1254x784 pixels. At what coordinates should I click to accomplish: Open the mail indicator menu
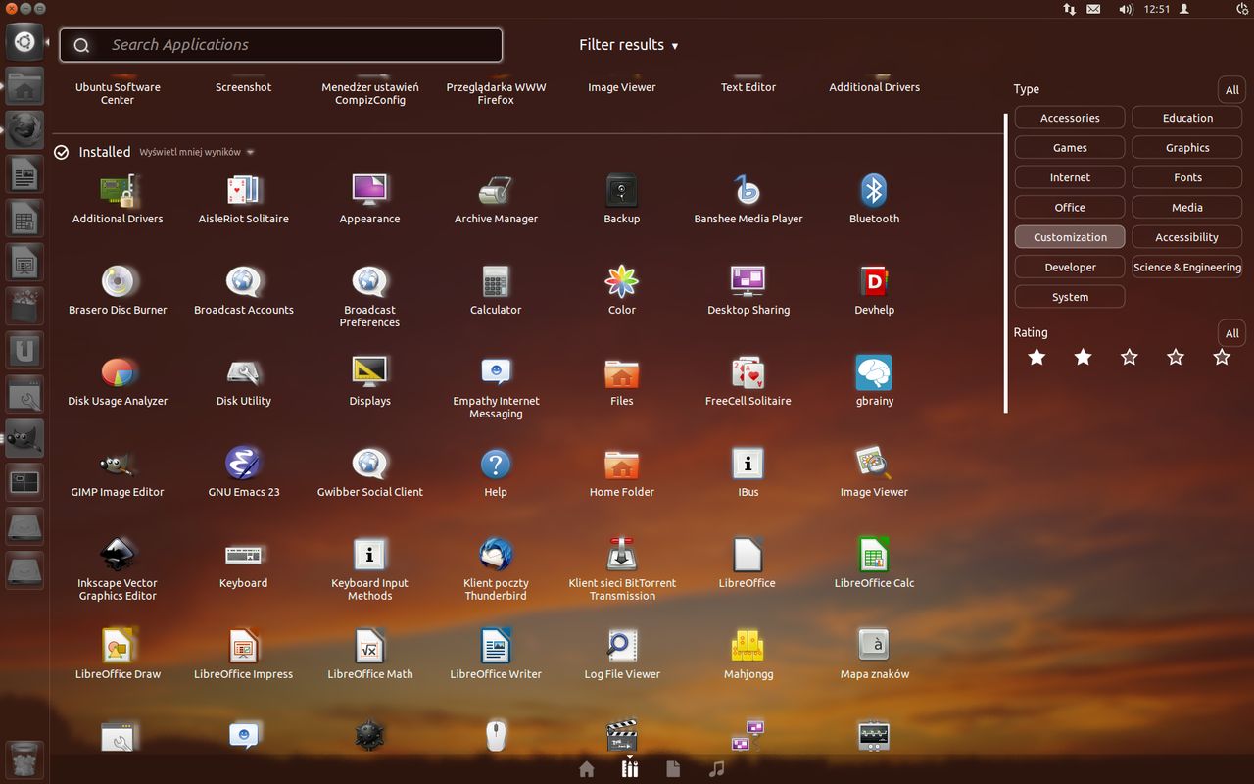1094,9
